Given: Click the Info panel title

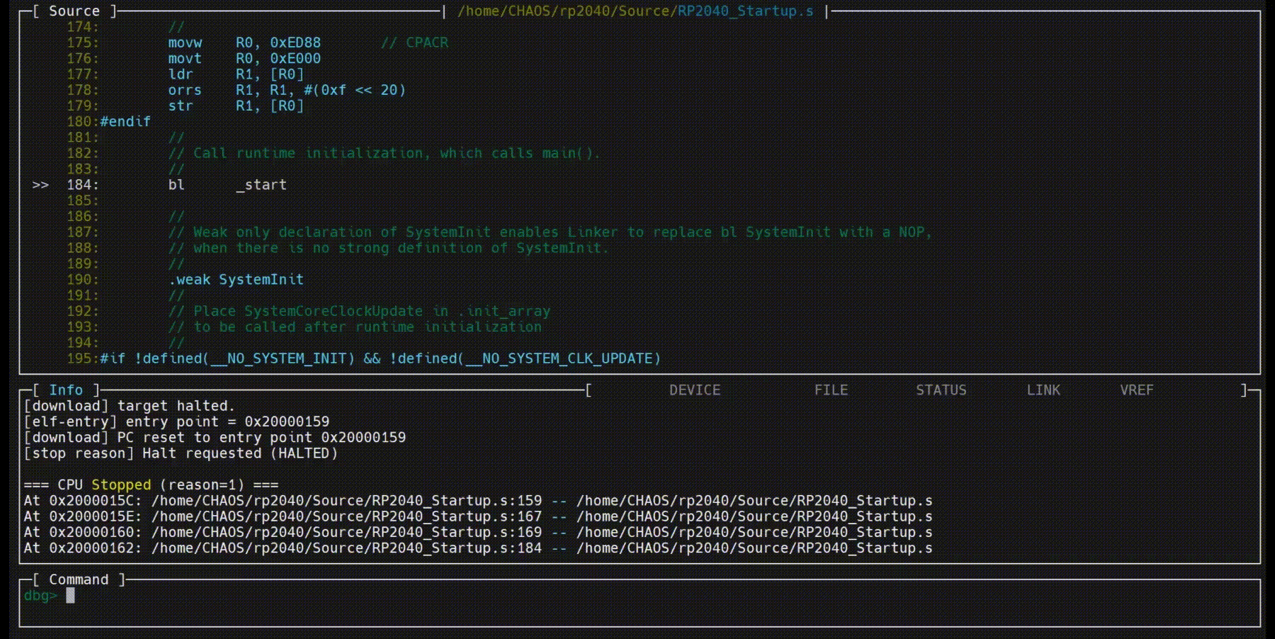Looking at the screenshot, I should coord(66,390).
